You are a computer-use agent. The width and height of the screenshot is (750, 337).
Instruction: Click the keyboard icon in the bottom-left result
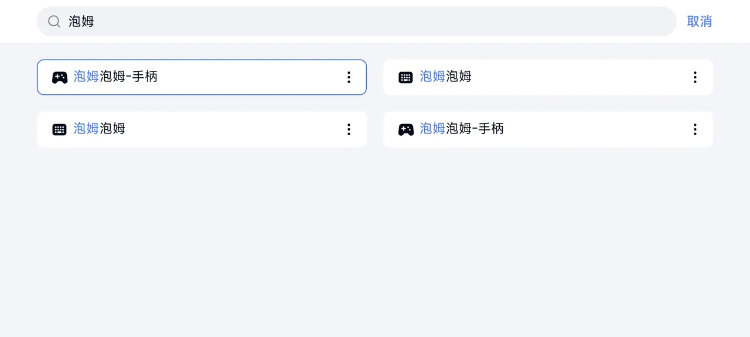(59, 129)
